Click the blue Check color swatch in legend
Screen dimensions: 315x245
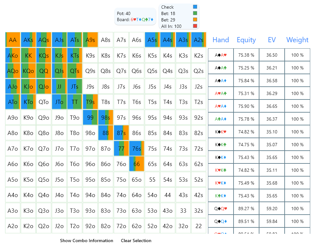point(196,6)
